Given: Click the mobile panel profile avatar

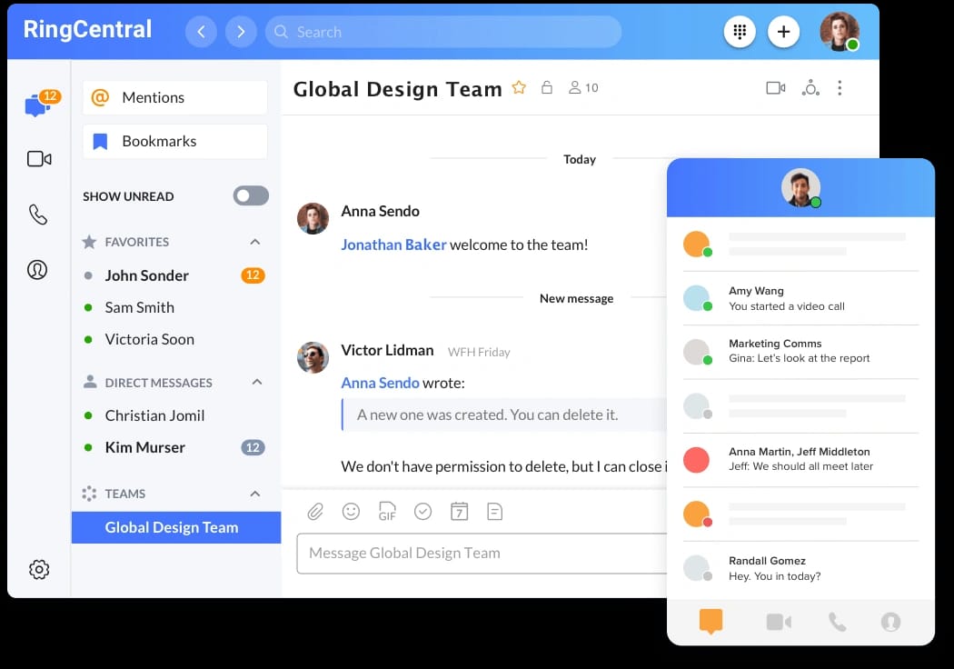Looking at the screenshot, I should pyautogui.click(x=800, y=187).
